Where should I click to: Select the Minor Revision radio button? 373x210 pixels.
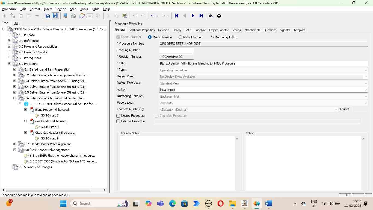coord(180,37)
